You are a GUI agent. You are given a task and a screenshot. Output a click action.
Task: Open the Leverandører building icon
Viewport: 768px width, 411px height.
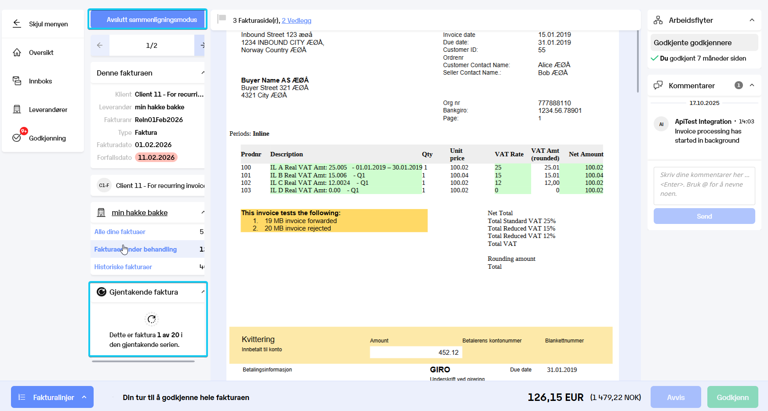pyautogui.click(x=17, y=109)
